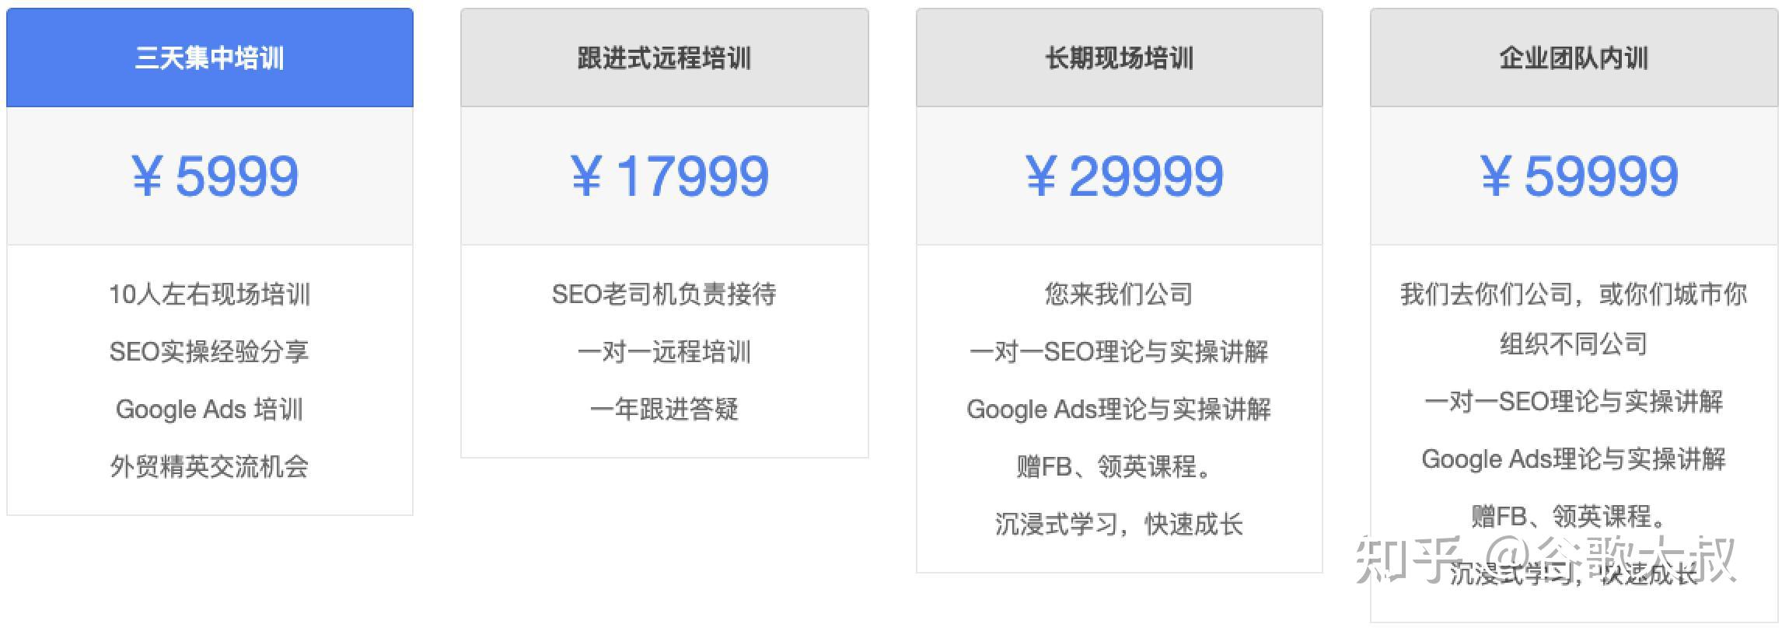The image size is (1782, 631).
Task: Click 组织不同公司 in the enterprise plan
Action: pyautogui.click(x=1574, y=344)
